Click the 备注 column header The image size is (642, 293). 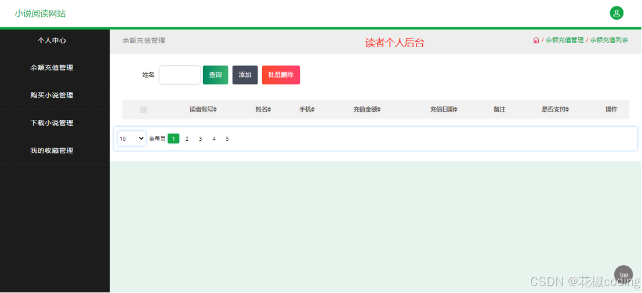[499, 109]
